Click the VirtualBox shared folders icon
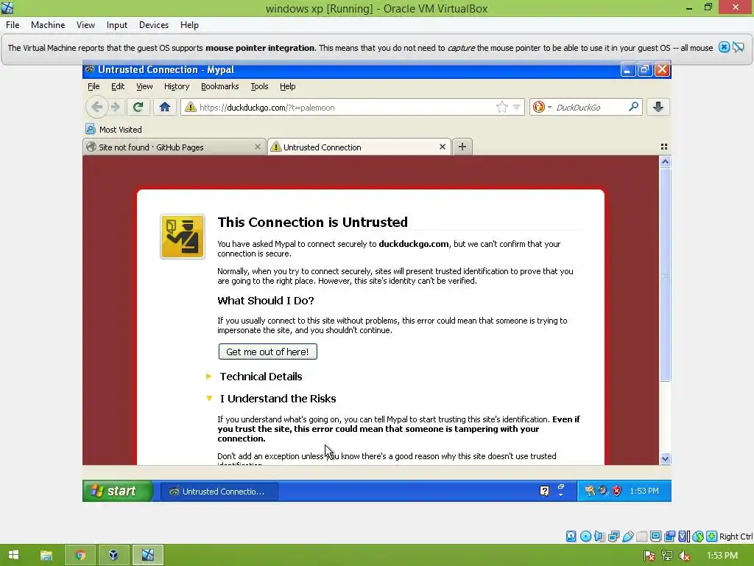The height and width of the screenshot is (566, 754). click(641, 537)
